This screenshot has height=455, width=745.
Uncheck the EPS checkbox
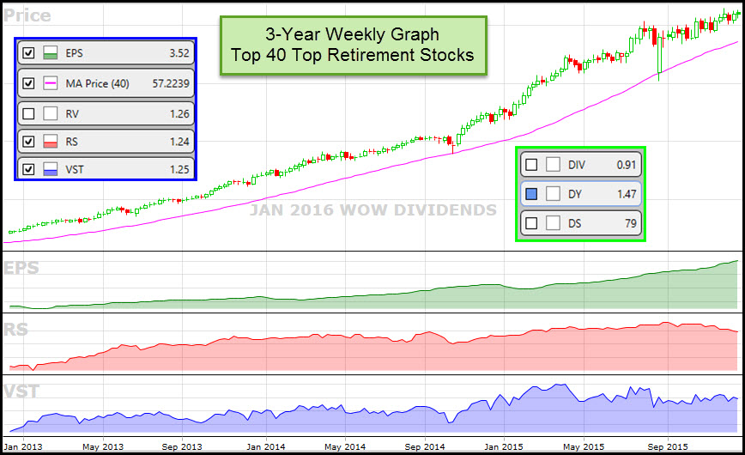(x=28, y=52)
